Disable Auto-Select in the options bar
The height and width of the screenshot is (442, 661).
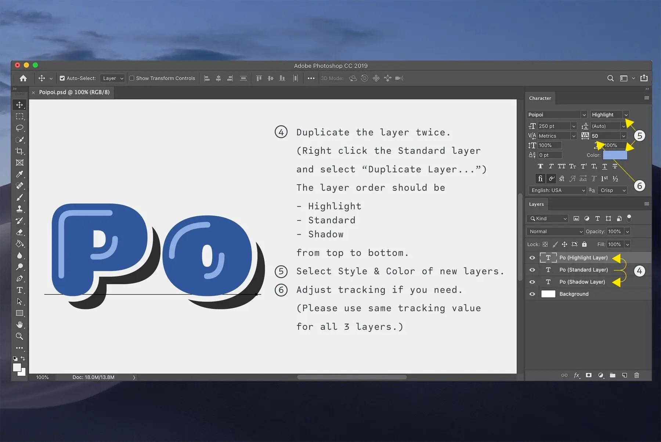(x=63, y=78)
